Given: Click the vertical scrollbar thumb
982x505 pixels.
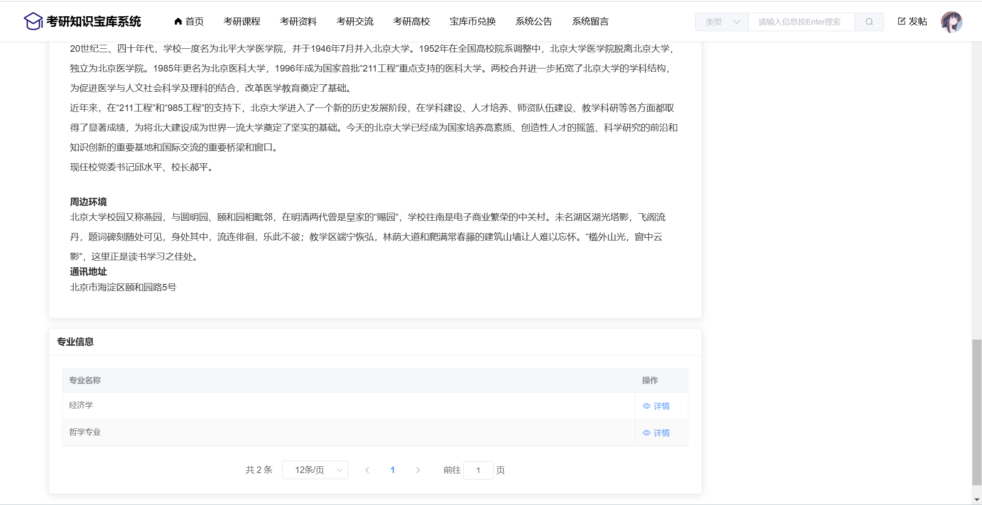Looking at the screenshot, I should [x=976, y=412].
